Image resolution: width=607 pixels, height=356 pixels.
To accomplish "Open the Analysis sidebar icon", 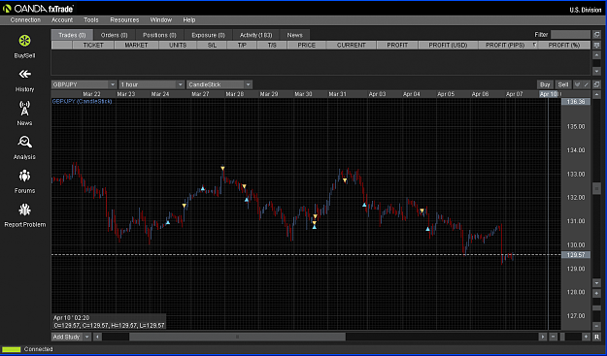I will (x=25, y=143).
